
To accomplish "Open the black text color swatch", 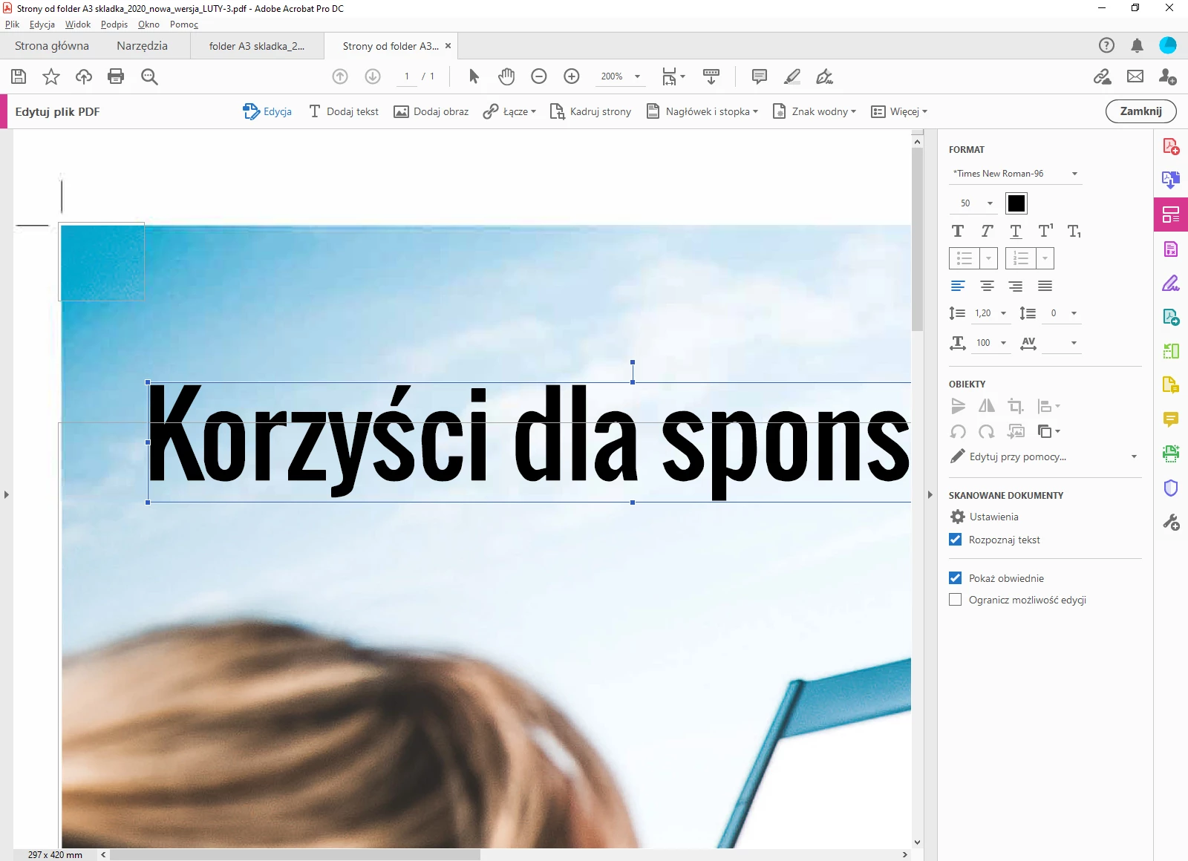I will pos(1016,203).
